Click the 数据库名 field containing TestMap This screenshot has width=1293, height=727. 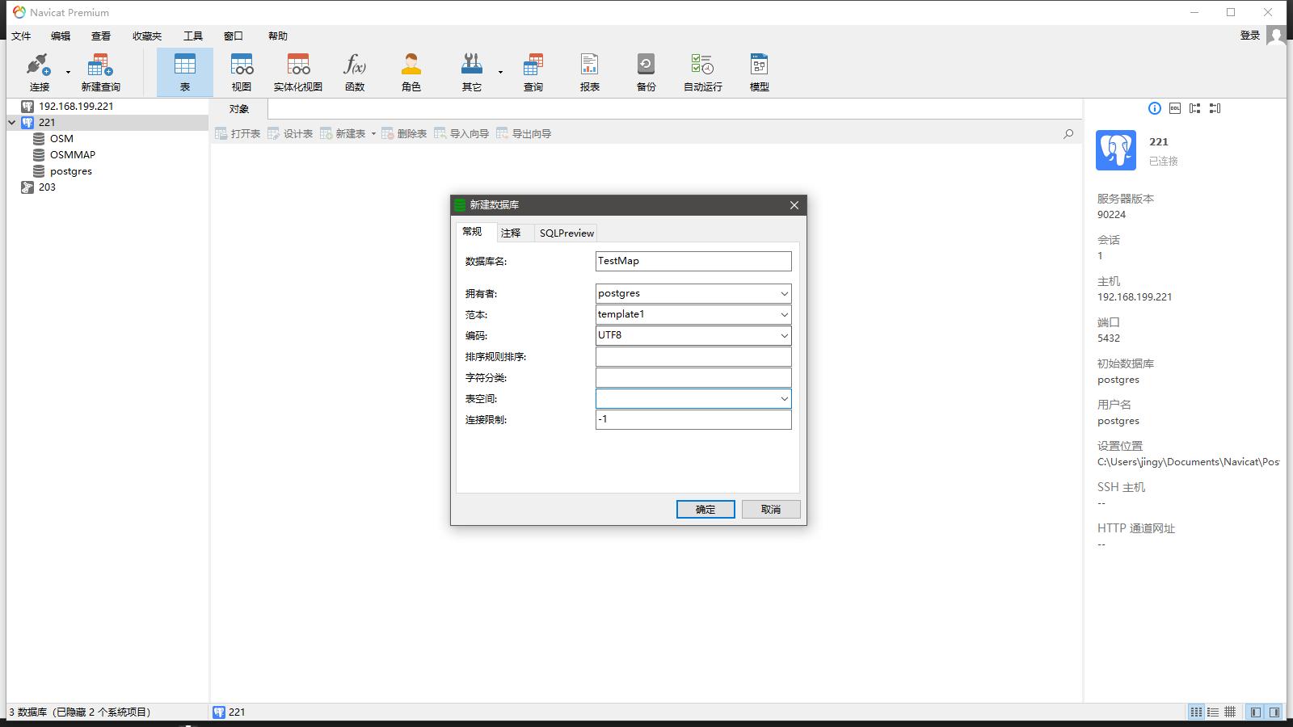693,261
